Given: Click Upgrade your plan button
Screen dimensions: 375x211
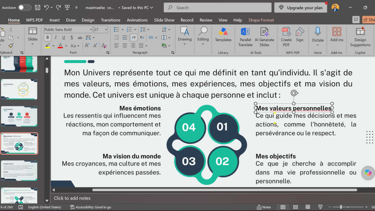Looking at the screenshot, I should click(301, 8).
